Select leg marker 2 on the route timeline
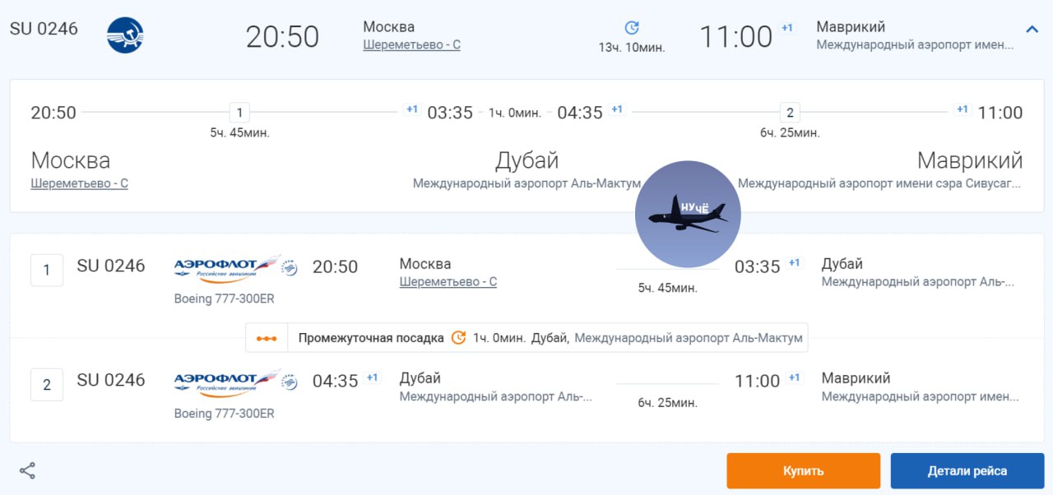Image resolution: width=1053 pixels, height=495 pixels. (790, 113)
